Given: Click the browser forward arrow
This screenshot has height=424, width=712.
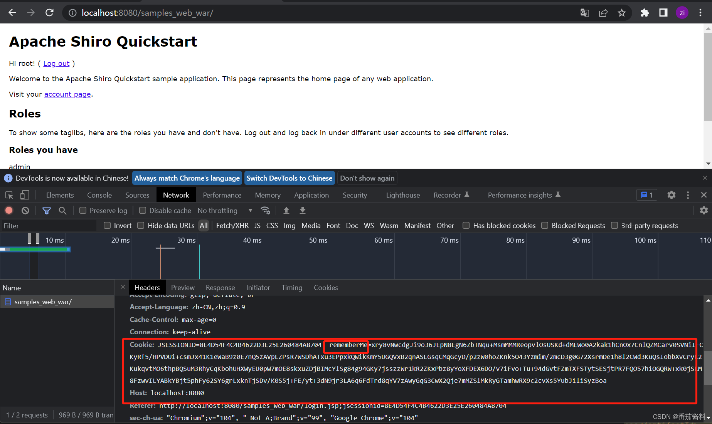Looking at the screenshot, I should tap(31, 13).
